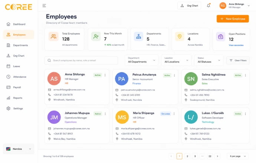Click the PA avatar of Petrus Amutenya
This screenshot has width=256, height=163.
[x=122, y=79]
